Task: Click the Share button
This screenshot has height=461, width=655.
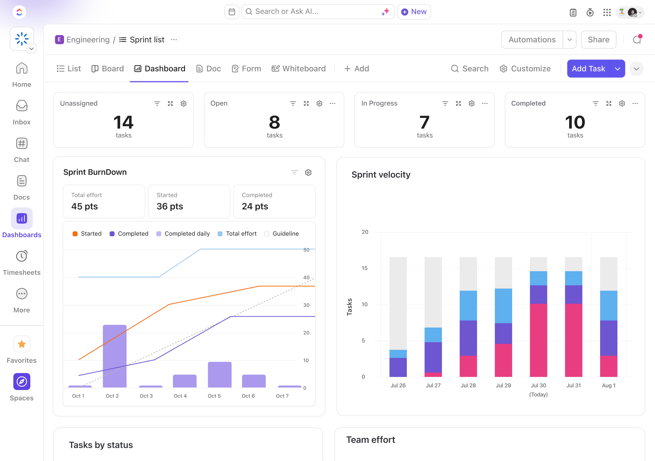Action: coord(598,39)
